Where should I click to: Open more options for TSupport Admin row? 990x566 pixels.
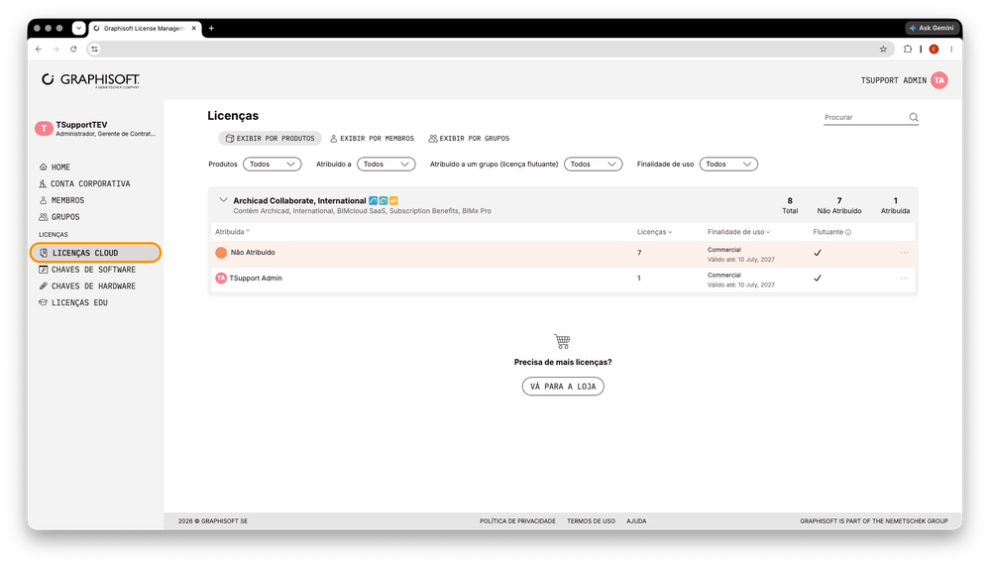coord(904,278)
